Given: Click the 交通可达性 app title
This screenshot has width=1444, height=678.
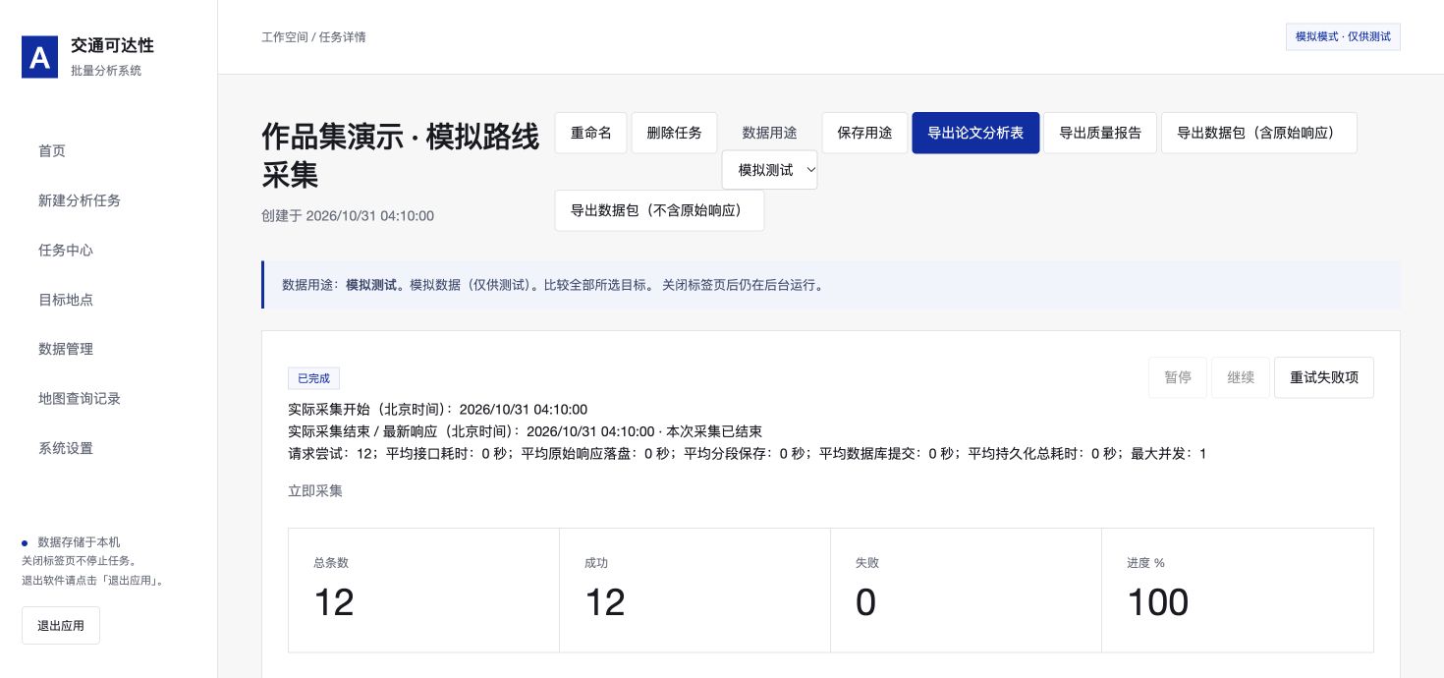Looking at the screenshot, I should [112, 46].
